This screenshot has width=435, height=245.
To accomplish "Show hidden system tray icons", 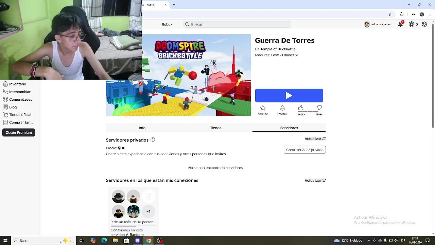I will [369, 241].
